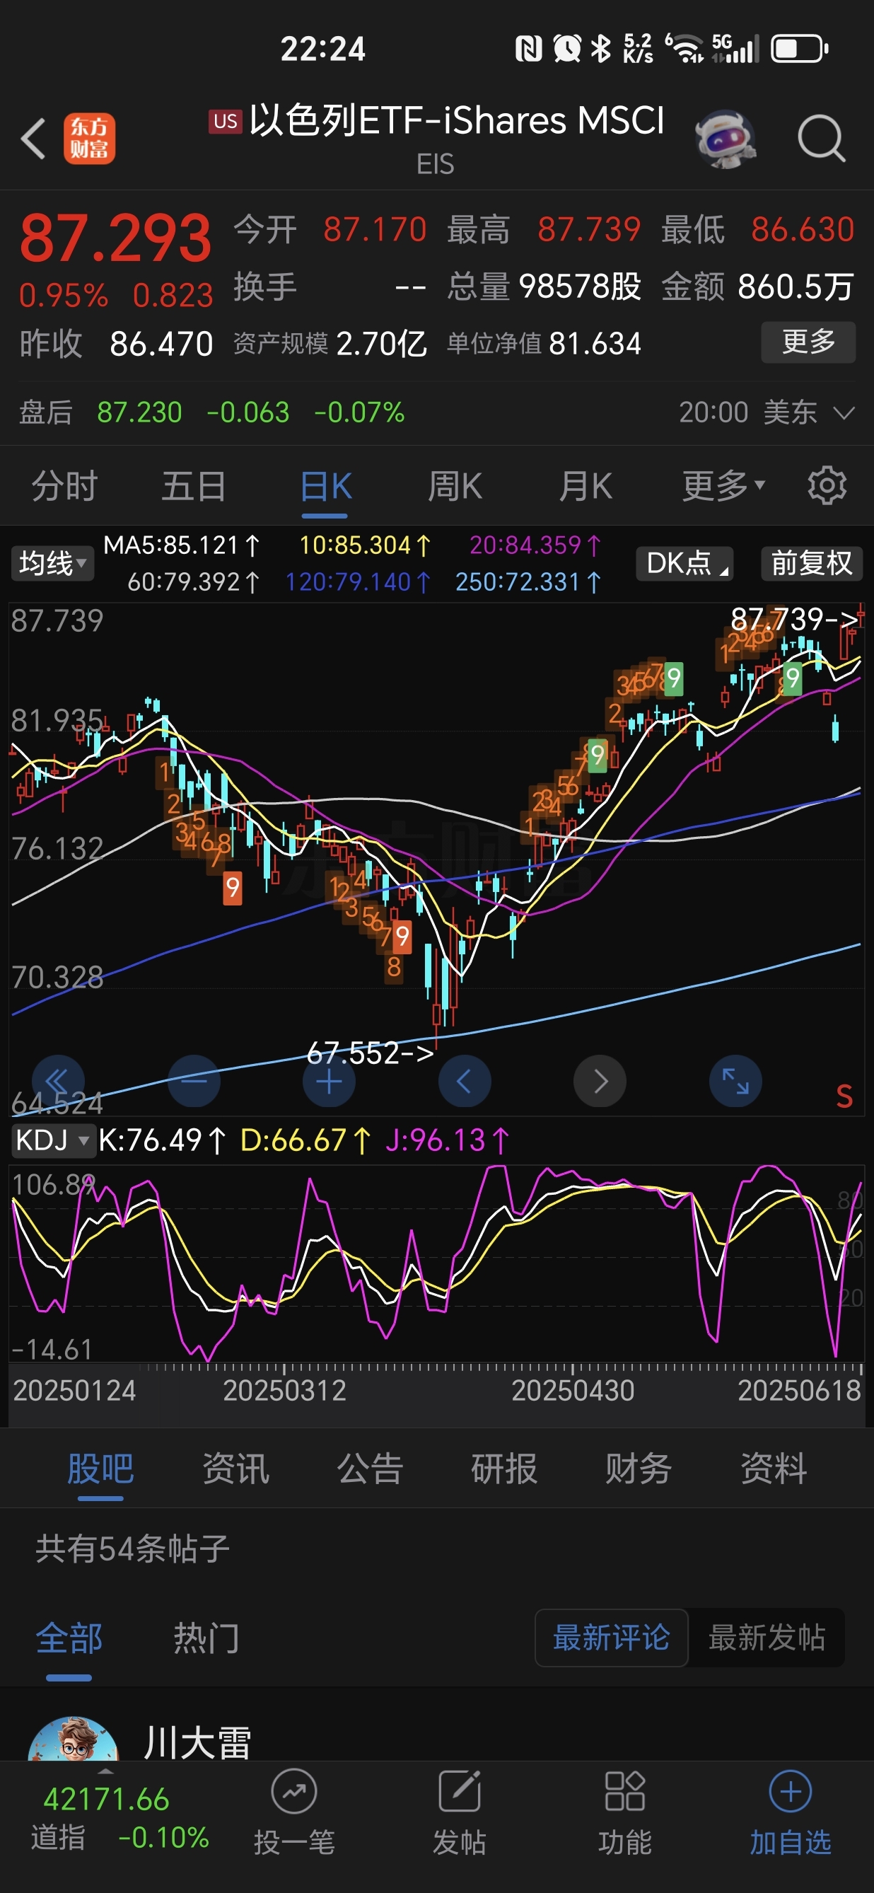This screenshot has width=874, height=1893.
Task: Tap 单位净值 81.634 value
Action: 595,343
